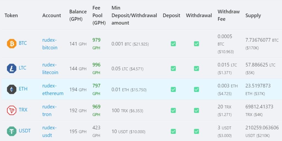Click the Supply column header
Image resolution: width=282 pixels, height=141 pixels.
pos(253,15)
